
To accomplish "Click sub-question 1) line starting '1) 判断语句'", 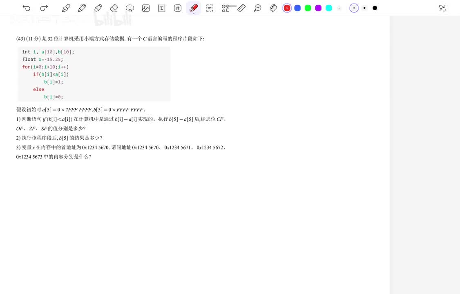I will (x=121, y=119).
